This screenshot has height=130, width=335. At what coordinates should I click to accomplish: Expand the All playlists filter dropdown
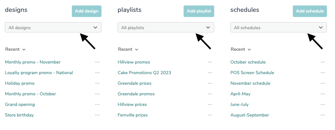[166, 28]
